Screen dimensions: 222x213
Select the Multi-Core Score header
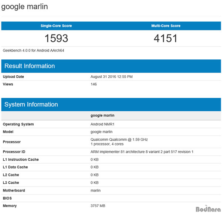pyautogui.click(x=166, y=26)
